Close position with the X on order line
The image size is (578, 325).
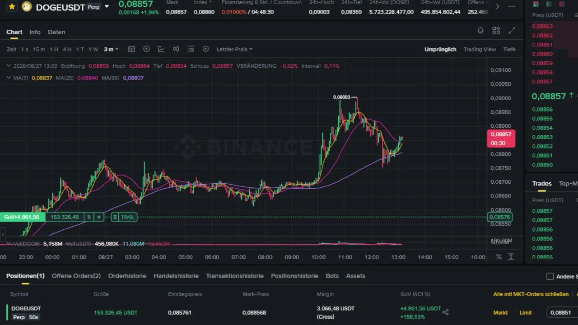[x=99, y=217]
